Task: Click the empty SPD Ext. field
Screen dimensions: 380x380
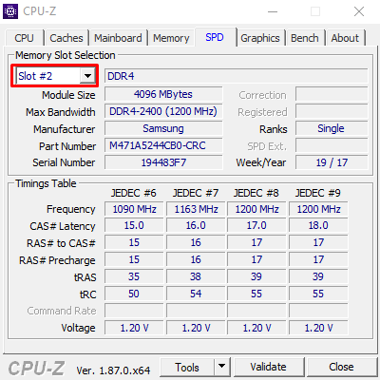Action: click(332, 145)
